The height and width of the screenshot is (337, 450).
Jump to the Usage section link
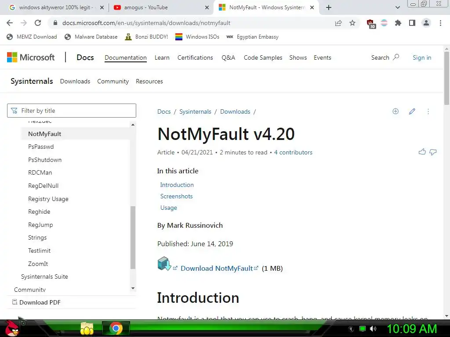(168, 208)
